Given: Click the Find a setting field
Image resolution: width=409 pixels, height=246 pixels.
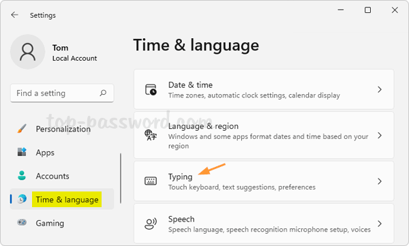Looking at the screenshot, I should tap(62, 93).
